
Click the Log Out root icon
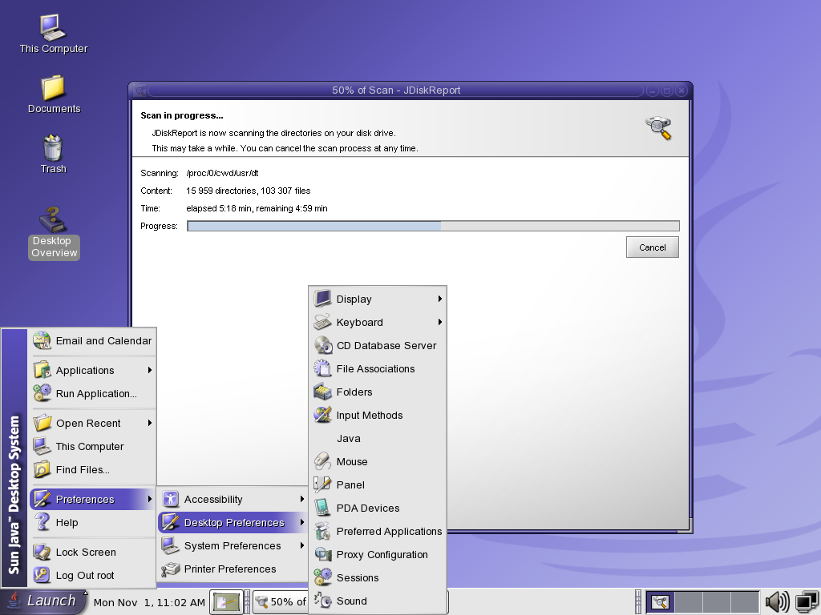42,575
